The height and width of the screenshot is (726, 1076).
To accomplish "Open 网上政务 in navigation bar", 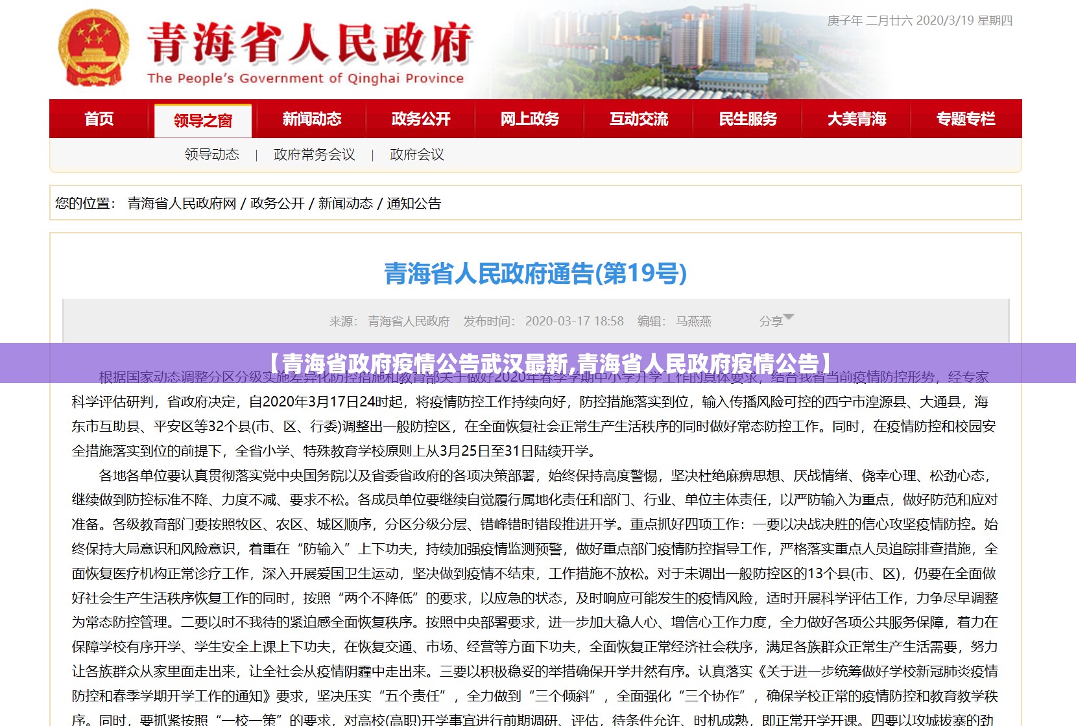I will point(530,119).
